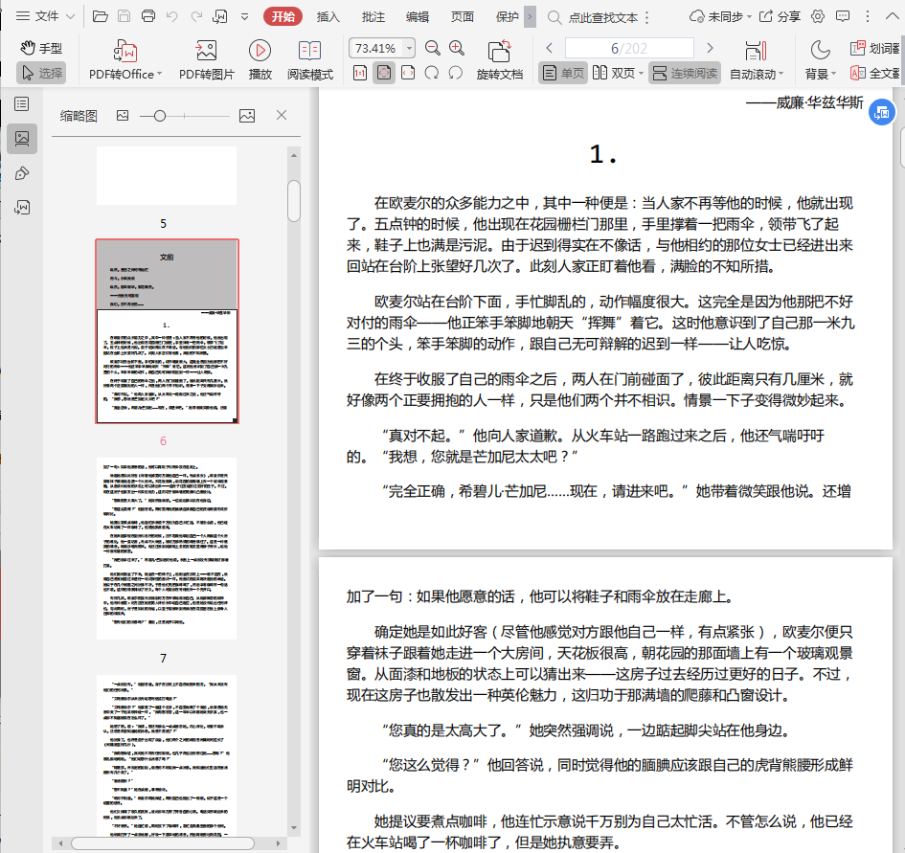Click the actual size 1:1 icon
This screenshot has width=905, height=853.
359,74
